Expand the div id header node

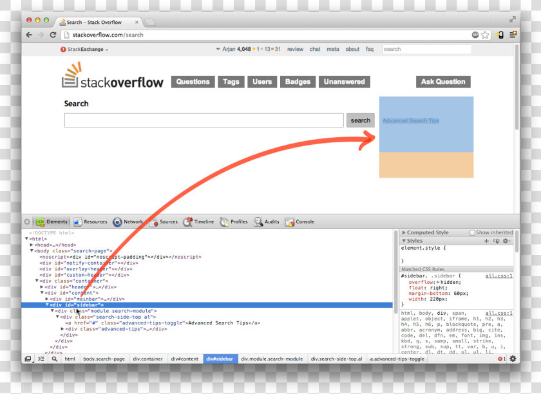tap(42, 287)
